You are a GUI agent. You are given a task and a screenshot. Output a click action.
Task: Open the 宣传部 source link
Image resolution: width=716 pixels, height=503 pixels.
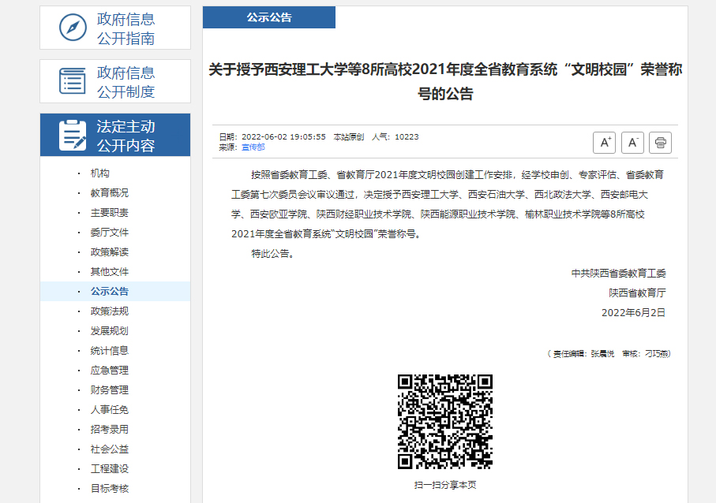coord(253,147)
